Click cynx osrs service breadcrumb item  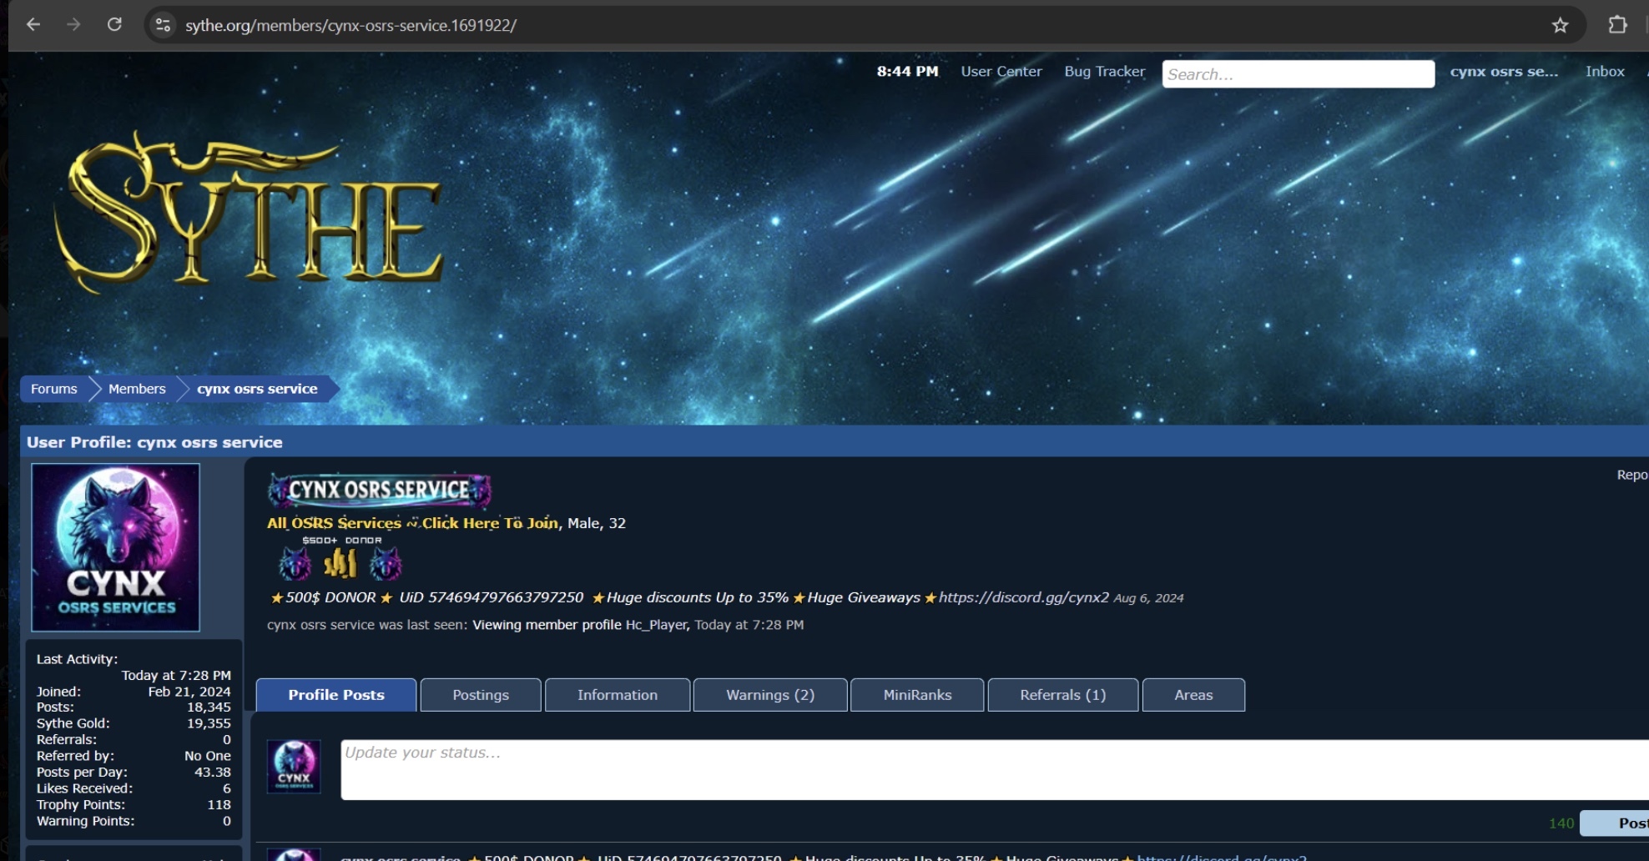[257, 389]
